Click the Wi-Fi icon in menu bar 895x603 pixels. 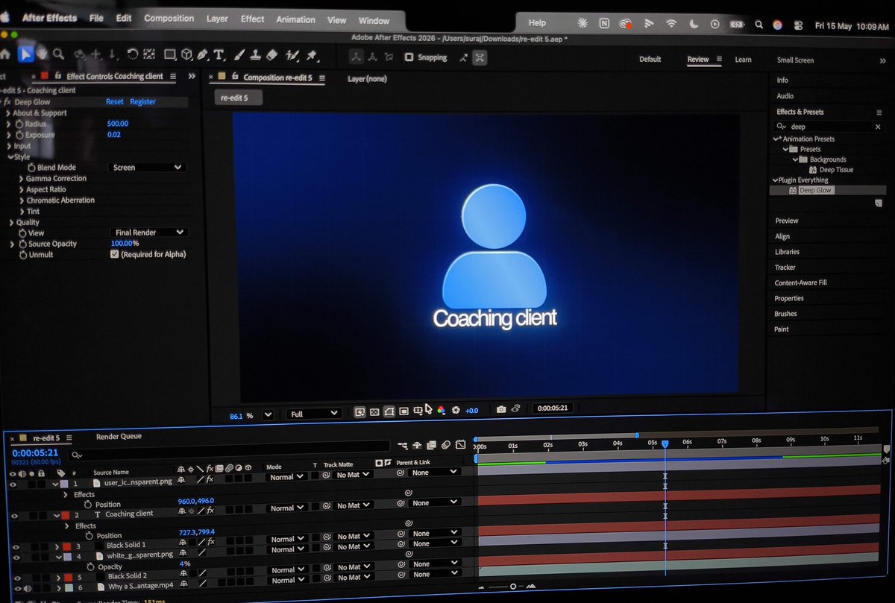click(x=671, y=24)
